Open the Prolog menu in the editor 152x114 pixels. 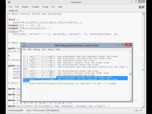[x=45, y=7]
